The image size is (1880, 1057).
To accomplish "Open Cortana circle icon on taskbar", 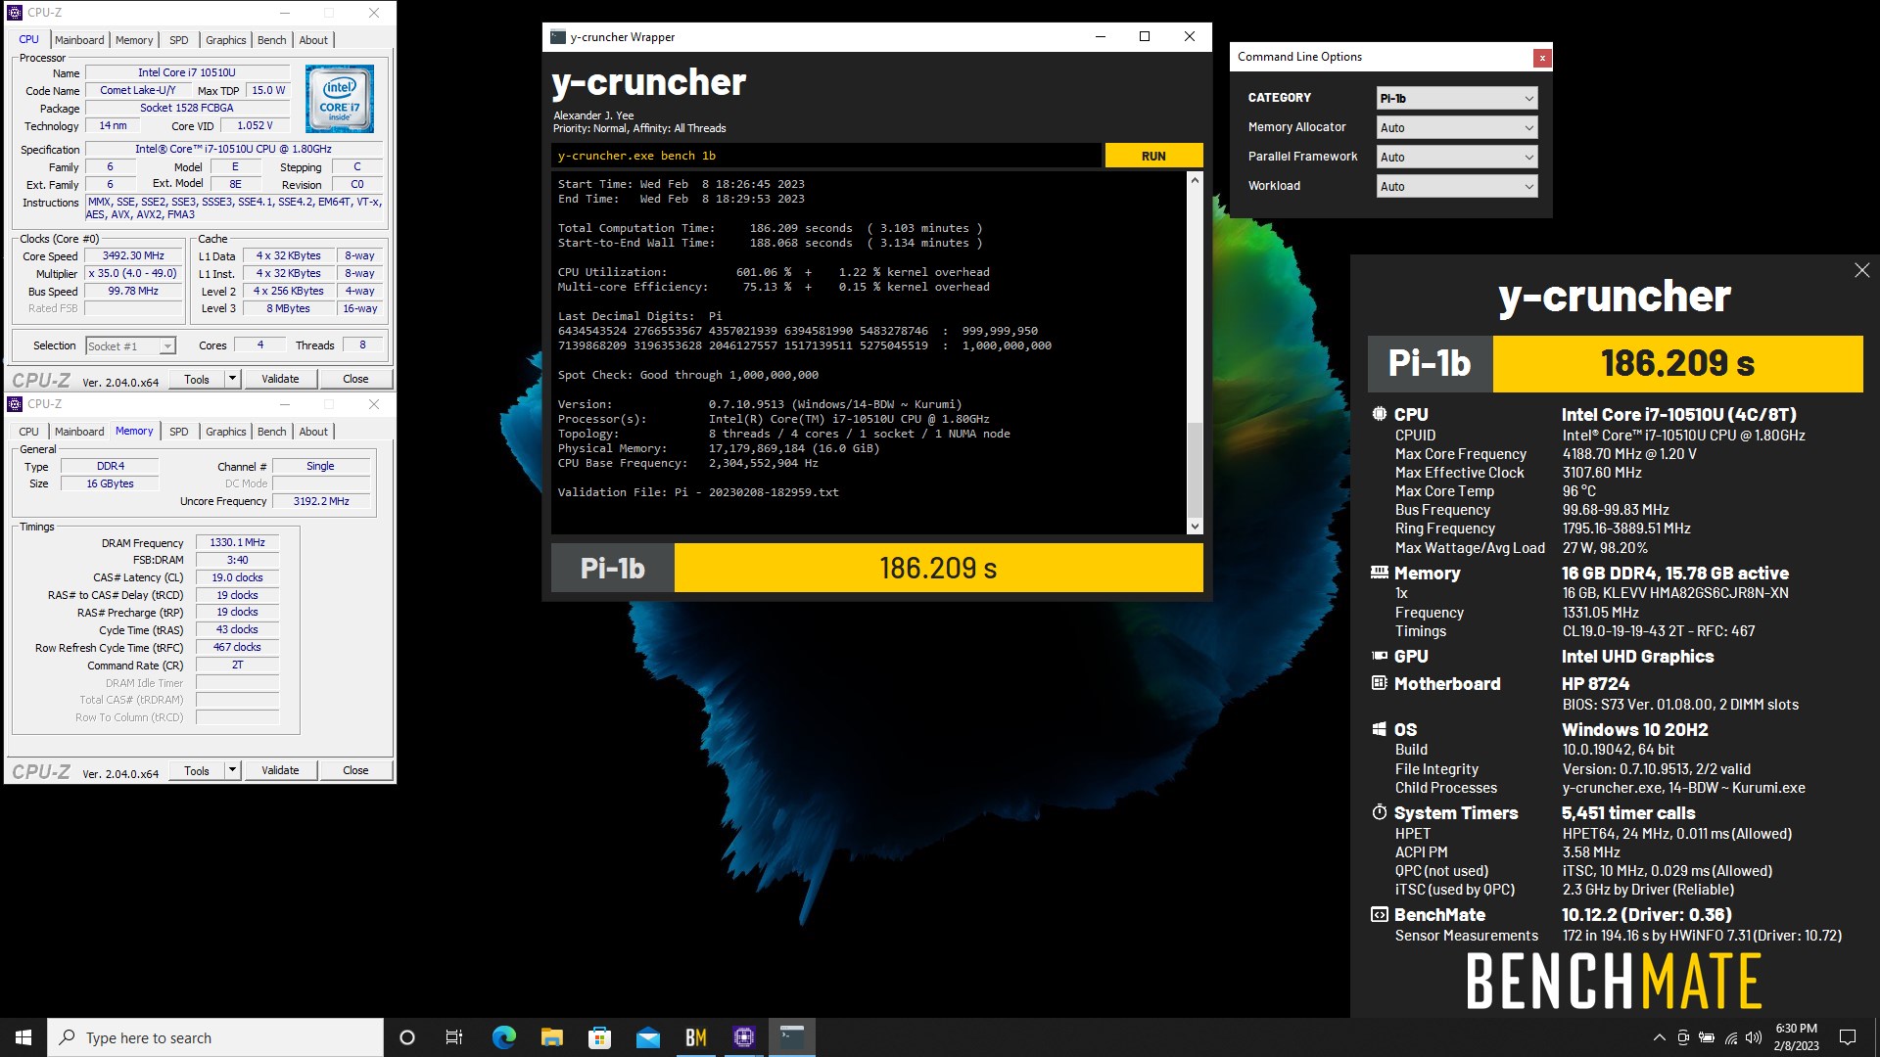I will tap(407, 1037).
